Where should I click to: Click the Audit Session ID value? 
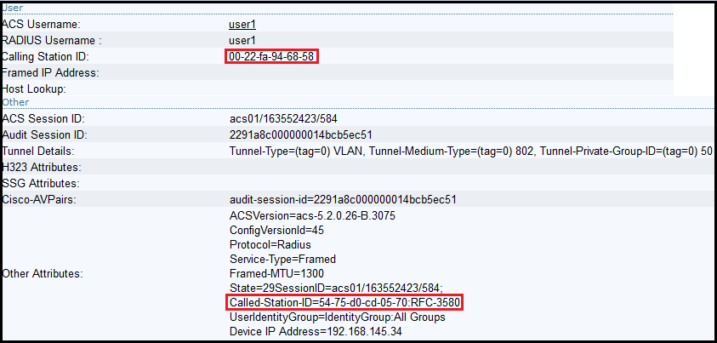click(x=300, y=134)
